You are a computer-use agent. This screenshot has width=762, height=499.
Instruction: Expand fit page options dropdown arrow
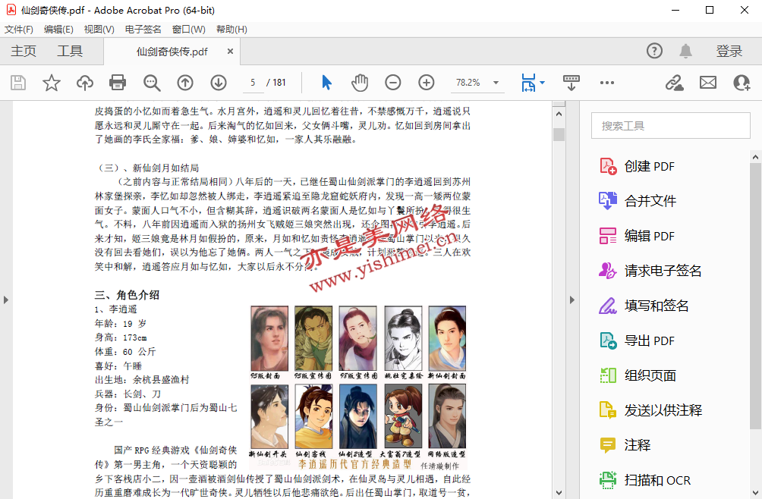pyautogui.click(x=543, y=83)
